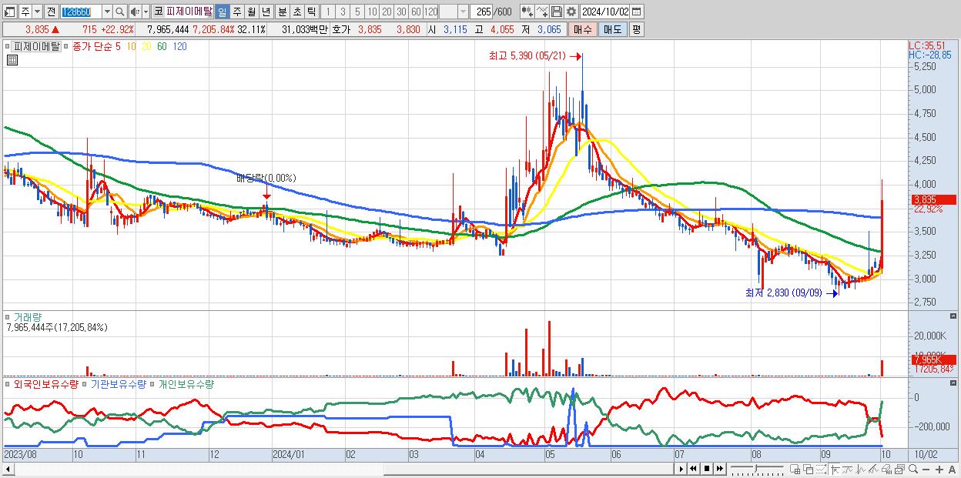Click the window layout icon at top-left
This screenshot has width=961, height=478.
tap(9, 12)
